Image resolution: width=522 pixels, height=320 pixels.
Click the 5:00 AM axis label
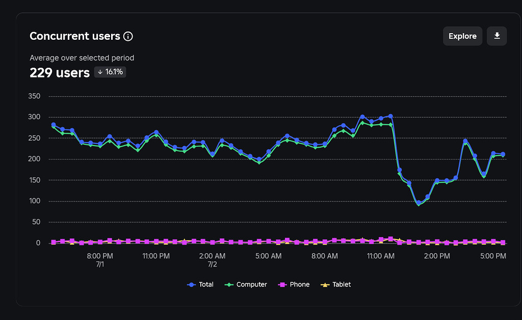coord(269,256)
